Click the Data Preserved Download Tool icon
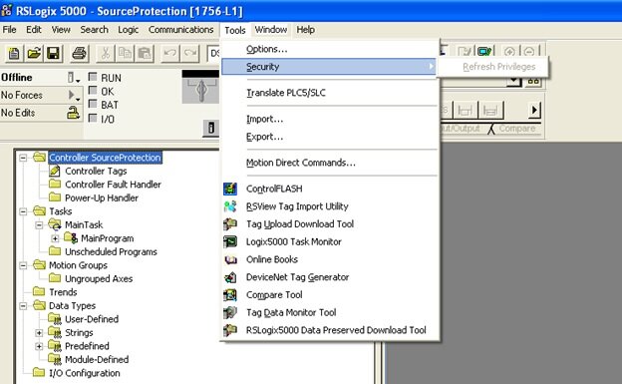The width and height of the screenshot is (622, 384). [230, 330]
